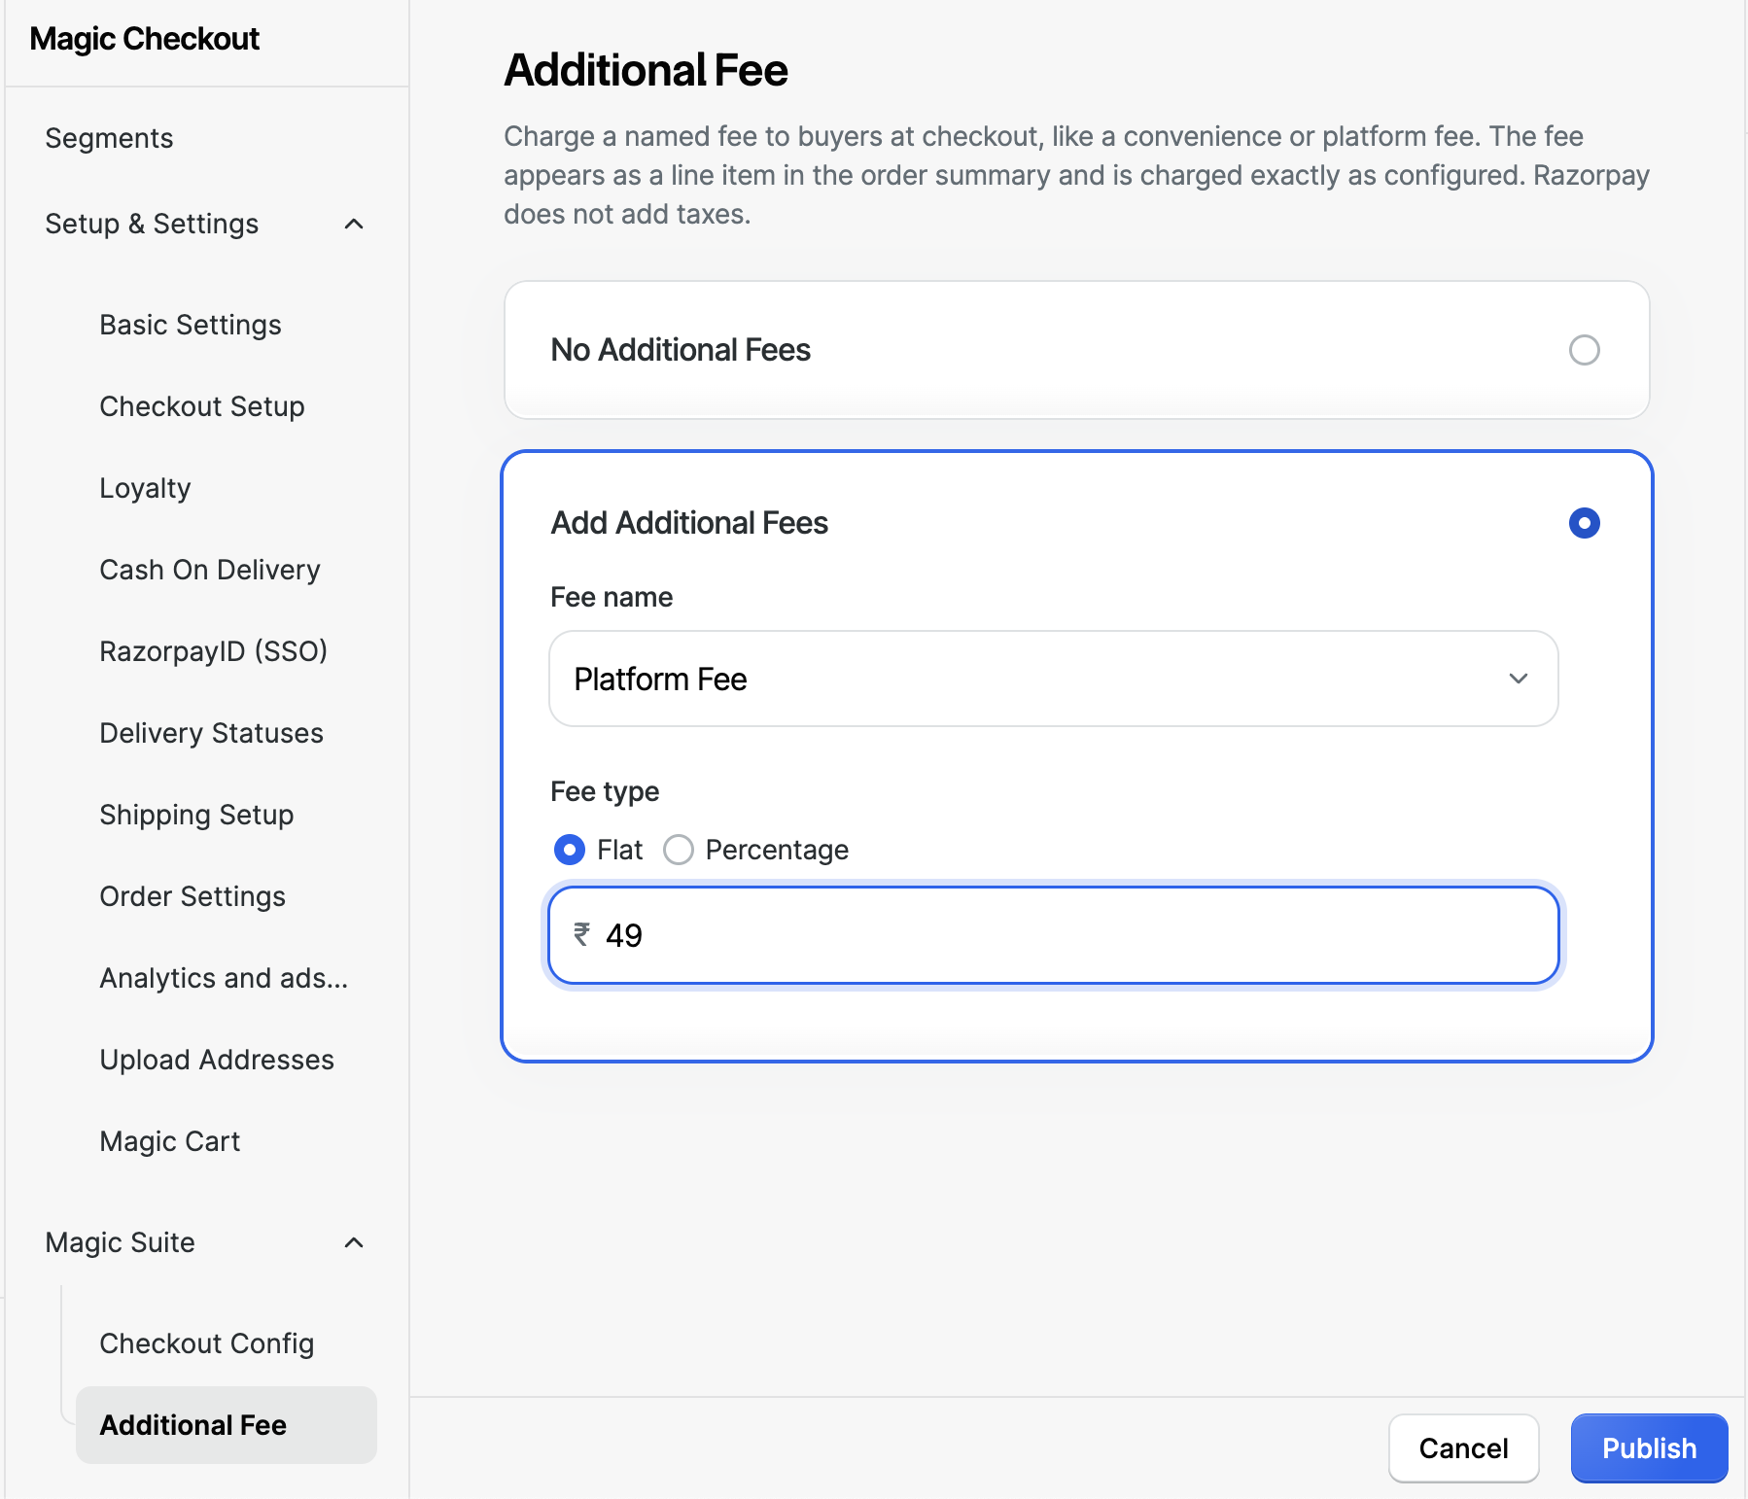This screenshot has height=1499, width=1748.
Task: Go to Checkout Setup
Action: [x=202, y=406]
